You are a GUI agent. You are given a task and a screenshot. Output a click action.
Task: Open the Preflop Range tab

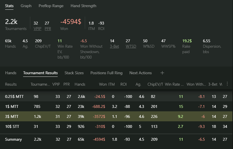pyautogui.click(x=51, y=6)
